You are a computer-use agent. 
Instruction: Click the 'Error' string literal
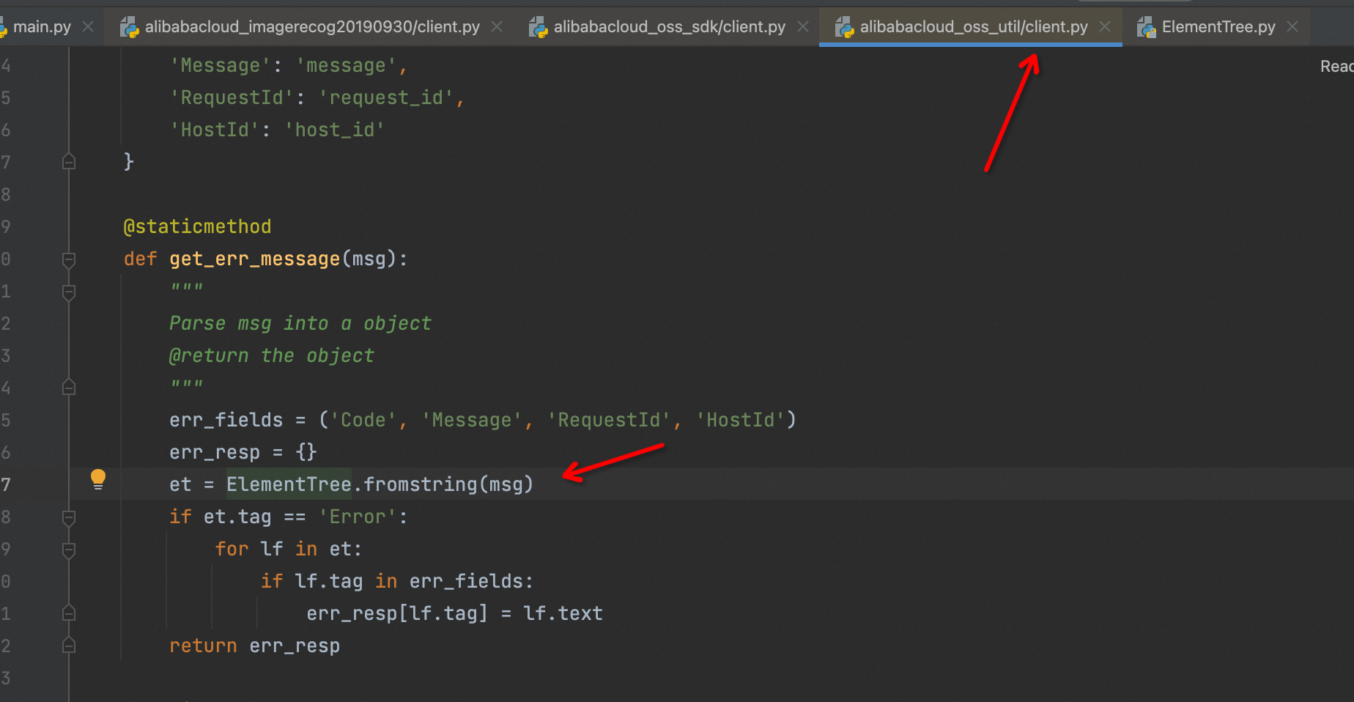[x=358, y=517]
